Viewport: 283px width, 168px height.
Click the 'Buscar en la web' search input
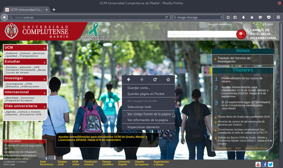[x=202, y=34]
